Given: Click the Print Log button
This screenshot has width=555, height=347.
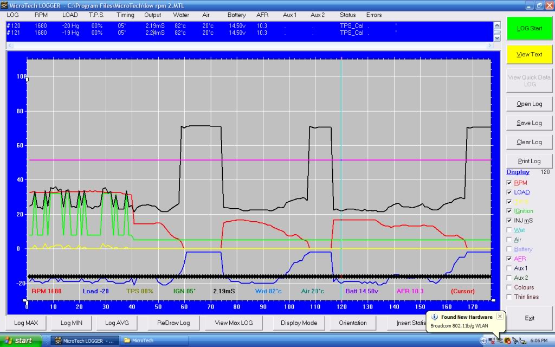Looking at the screenshot, I should point(529,161).
